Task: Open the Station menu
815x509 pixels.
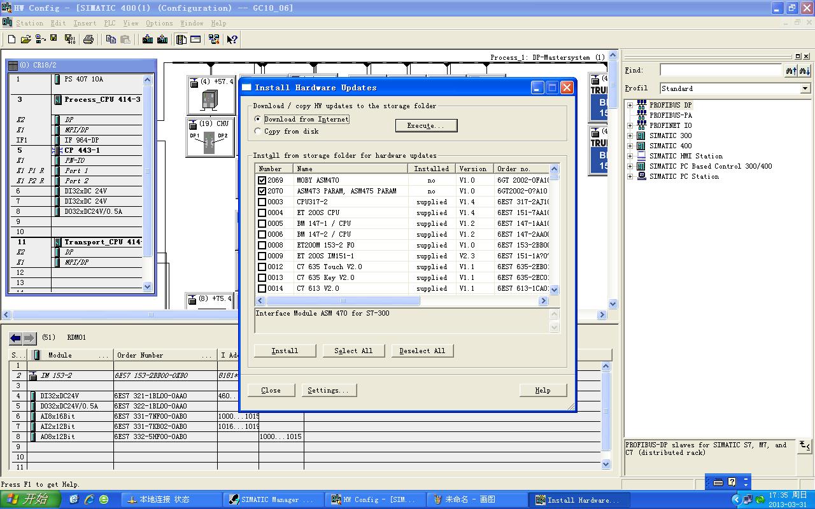Action: (x=29, y=23)
